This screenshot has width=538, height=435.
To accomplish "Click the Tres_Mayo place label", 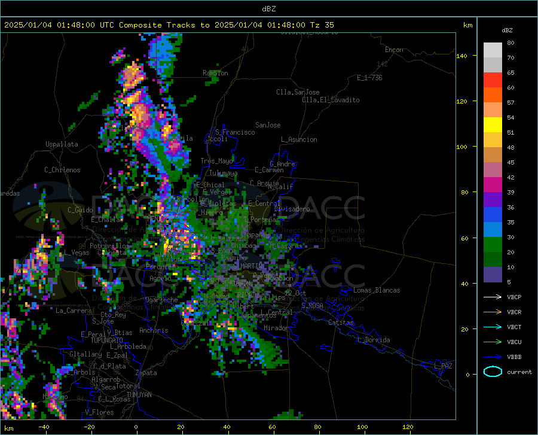I will pyautogui.click(x=216, y=161).
